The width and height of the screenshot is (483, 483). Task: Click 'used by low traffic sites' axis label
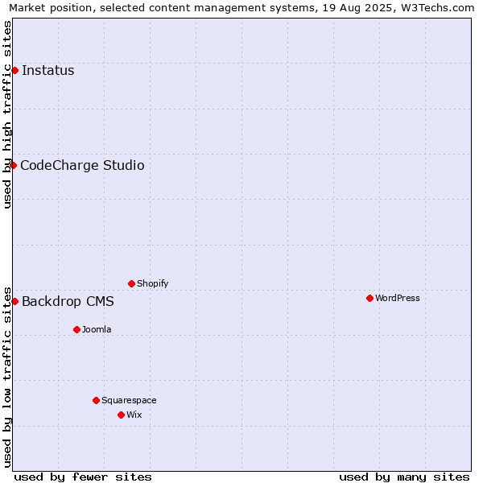(x=6, y=378)
